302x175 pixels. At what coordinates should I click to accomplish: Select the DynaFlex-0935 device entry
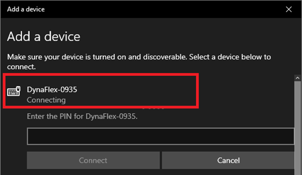(x=101, y=91)
